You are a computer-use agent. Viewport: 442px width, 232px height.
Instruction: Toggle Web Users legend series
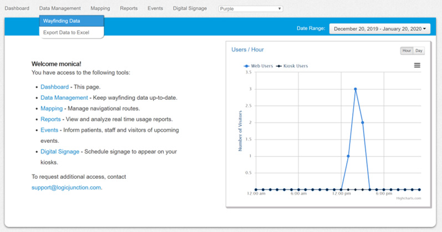[258, 66]
